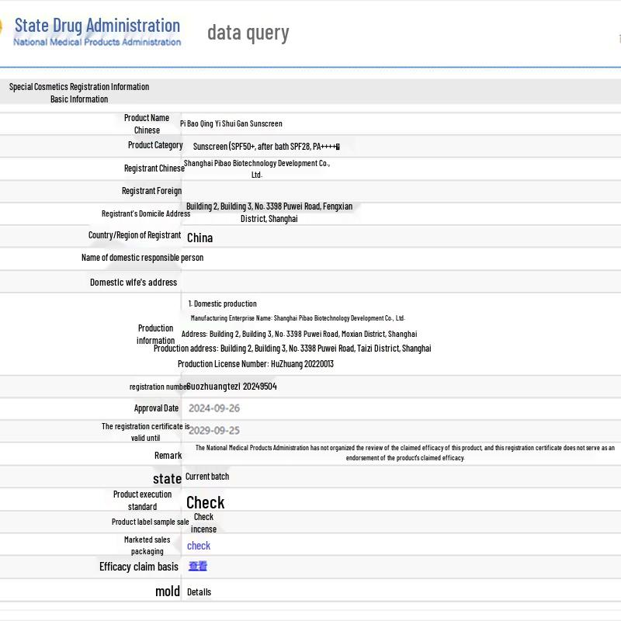This screenshot has width=621, height=621.
Task: Select the Special Cosmetics Registration Information header
Action: pos(79,86)
